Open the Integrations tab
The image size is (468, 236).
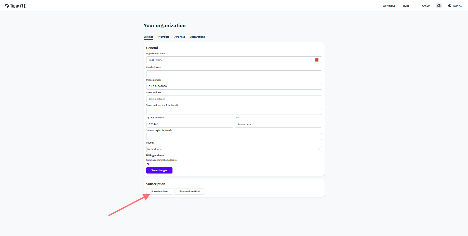197,37
